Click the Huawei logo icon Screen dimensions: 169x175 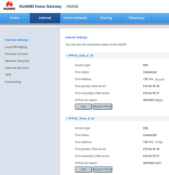coord(9,6)
